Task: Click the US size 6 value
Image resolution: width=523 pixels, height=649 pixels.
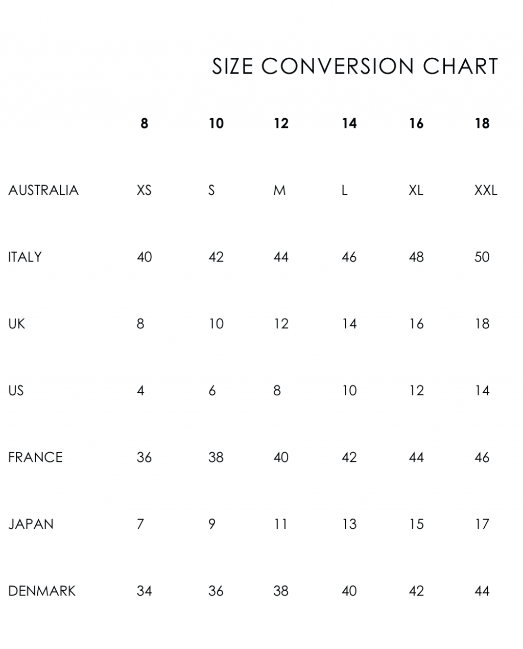Action: point(212,391)
